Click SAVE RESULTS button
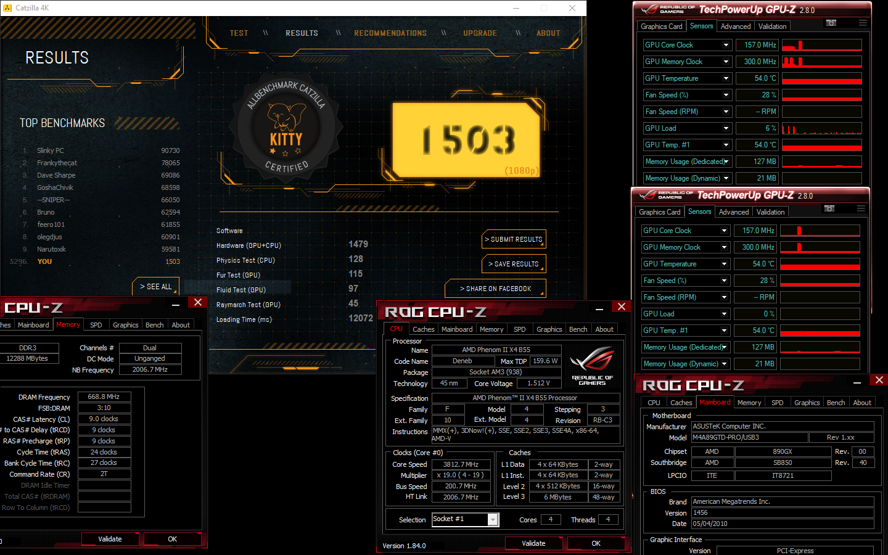The image size is (888, 555). tap(514, 264)
